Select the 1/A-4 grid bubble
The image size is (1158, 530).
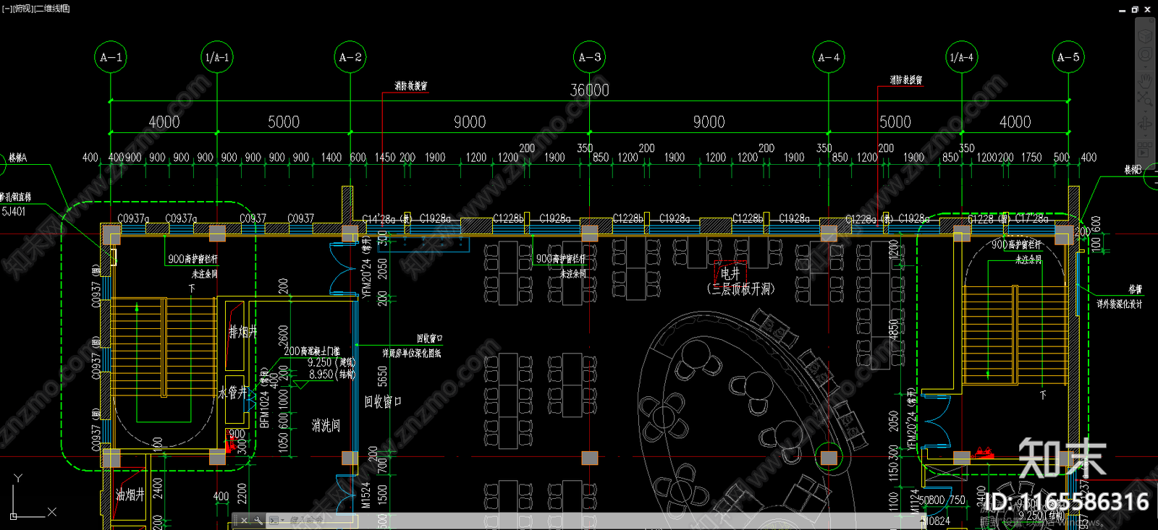point(962,57)
